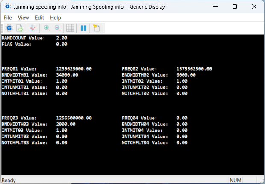This screenshot has width=265, height=184.
Task: Click the export document arrow icon
Action: click(20, 28)
